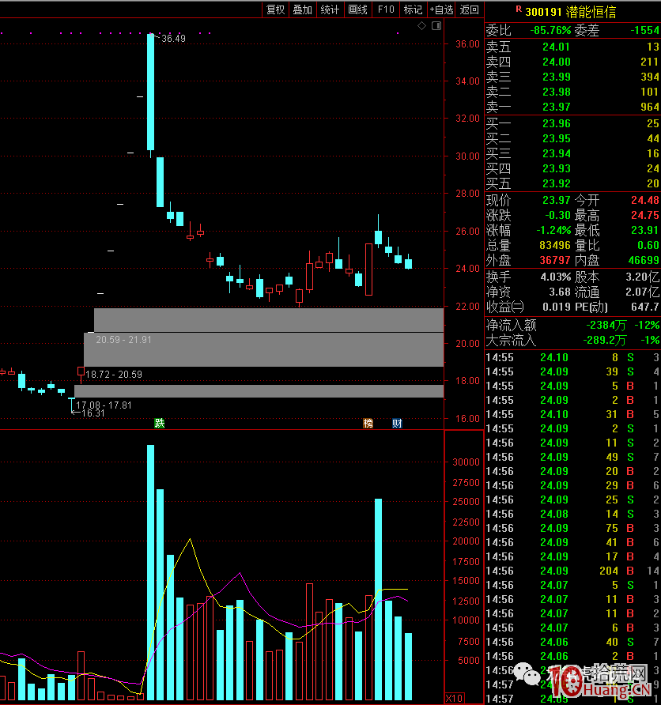Click the long red candle before the 26 peak

point(368,270)
